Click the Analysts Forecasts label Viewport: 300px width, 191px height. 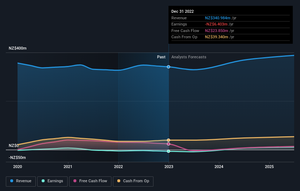[x=189, y=57]
